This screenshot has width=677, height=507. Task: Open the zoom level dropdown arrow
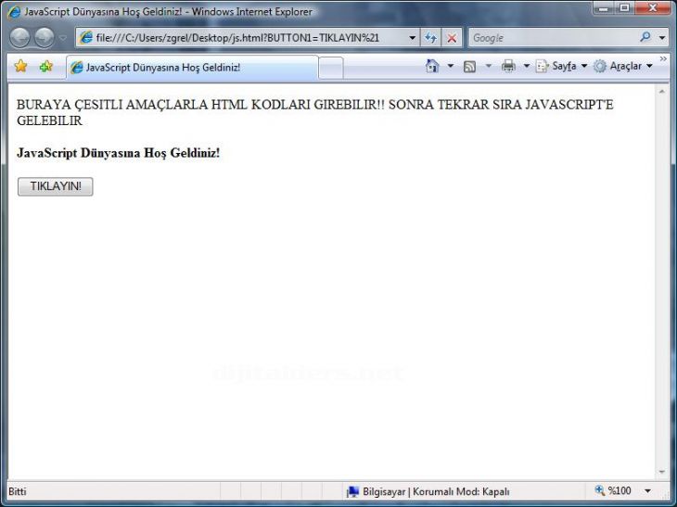tap(647, 491)
